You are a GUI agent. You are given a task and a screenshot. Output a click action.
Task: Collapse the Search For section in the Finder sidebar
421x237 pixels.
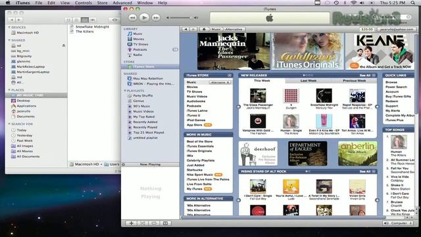point(9,124)
